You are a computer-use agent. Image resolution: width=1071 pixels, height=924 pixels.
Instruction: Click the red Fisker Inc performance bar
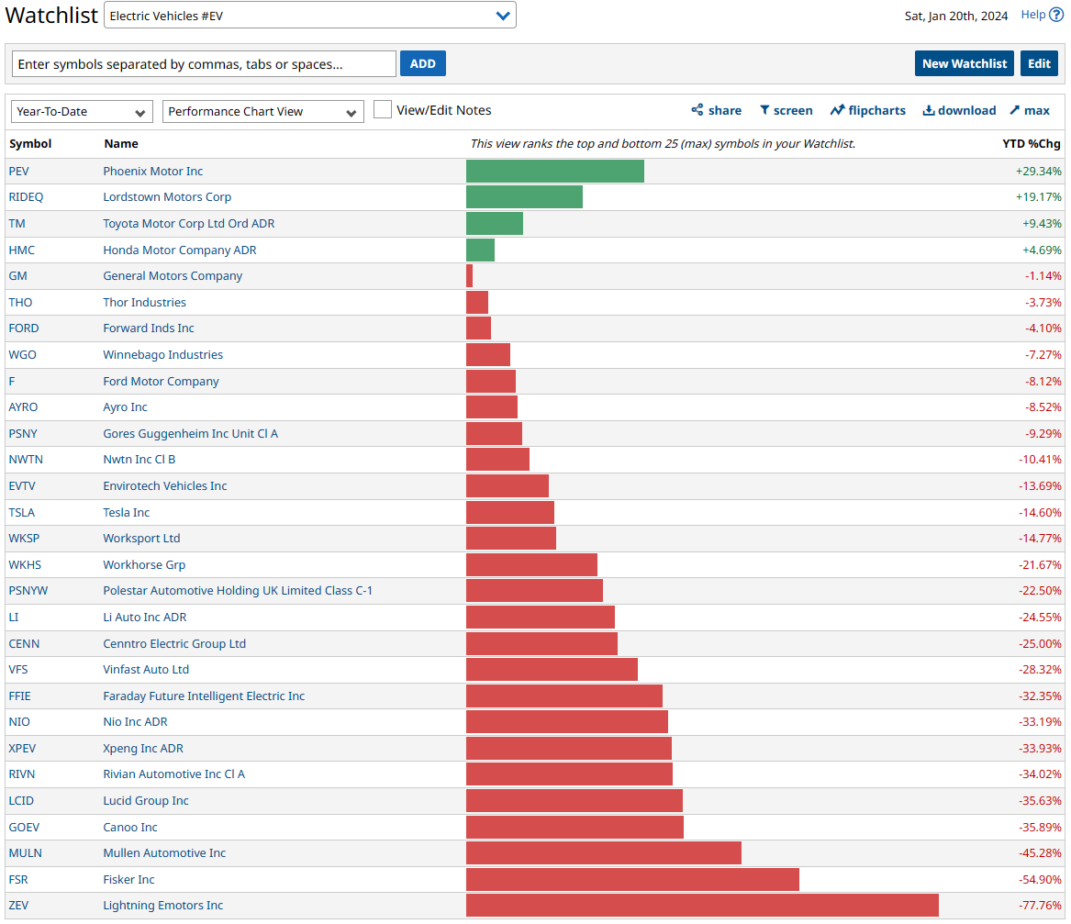pyautogui.click(x=632, y=880)
